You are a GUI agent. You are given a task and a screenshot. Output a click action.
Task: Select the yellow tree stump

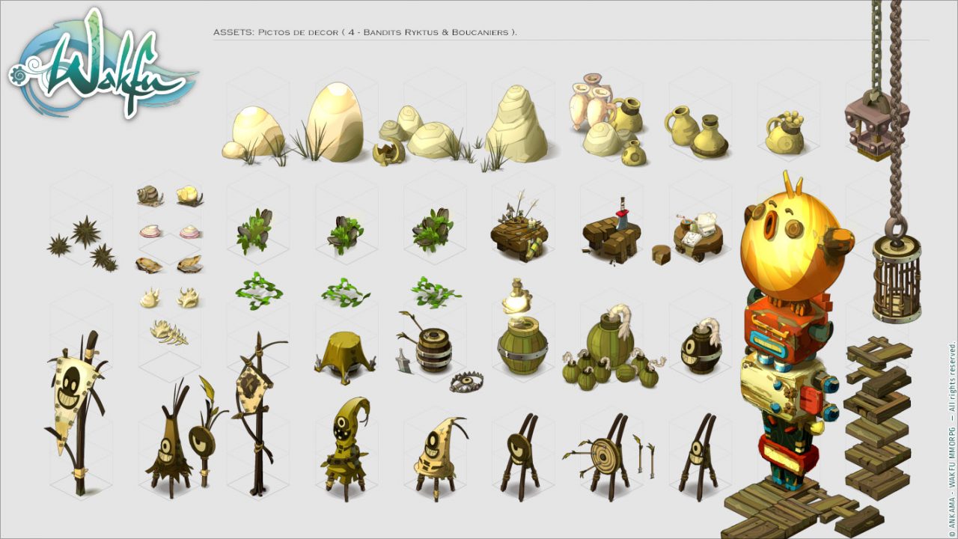344,358
